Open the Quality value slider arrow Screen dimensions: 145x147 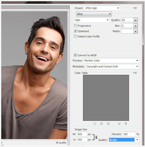pyautogui.click(x=136, y=20)
